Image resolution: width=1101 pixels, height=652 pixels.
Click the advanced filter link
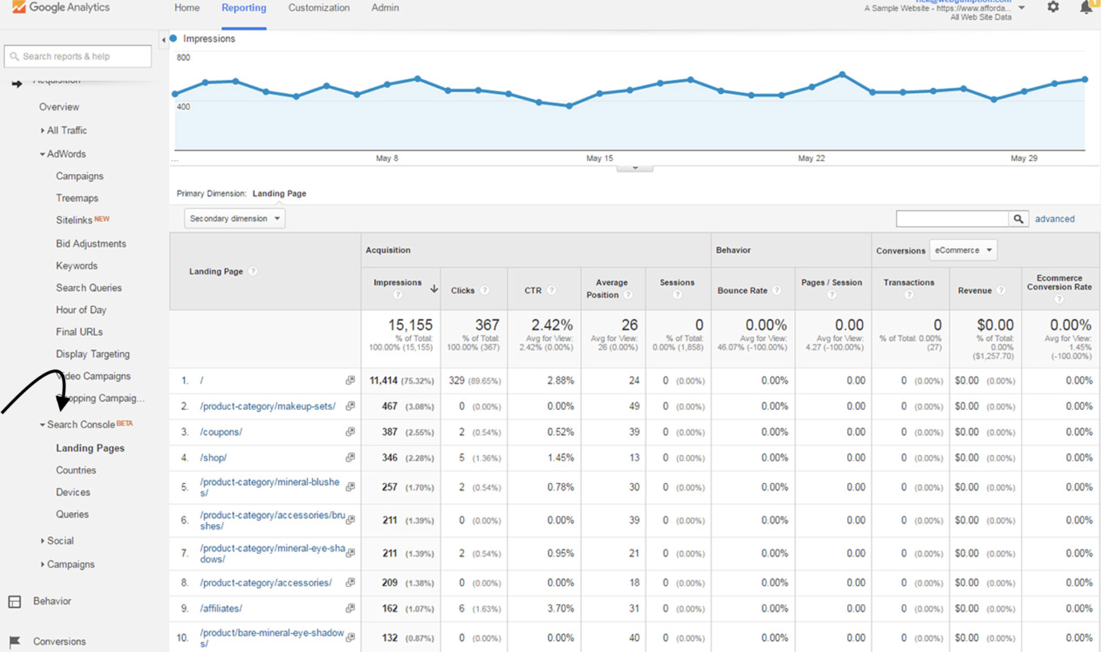click(1054, 219)
